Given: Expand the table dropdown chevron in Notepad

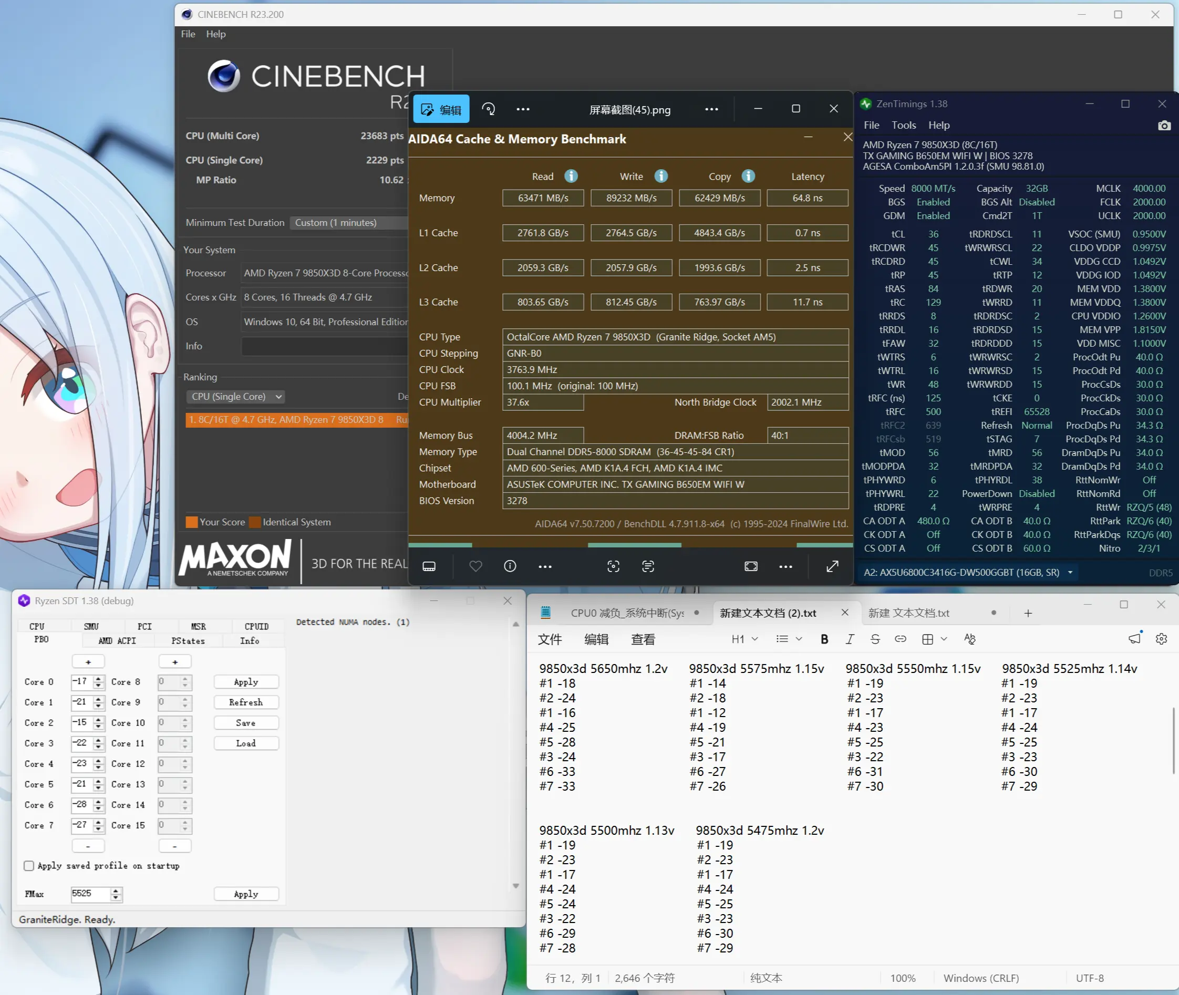Looking at the screenshot, I should 944,639.
